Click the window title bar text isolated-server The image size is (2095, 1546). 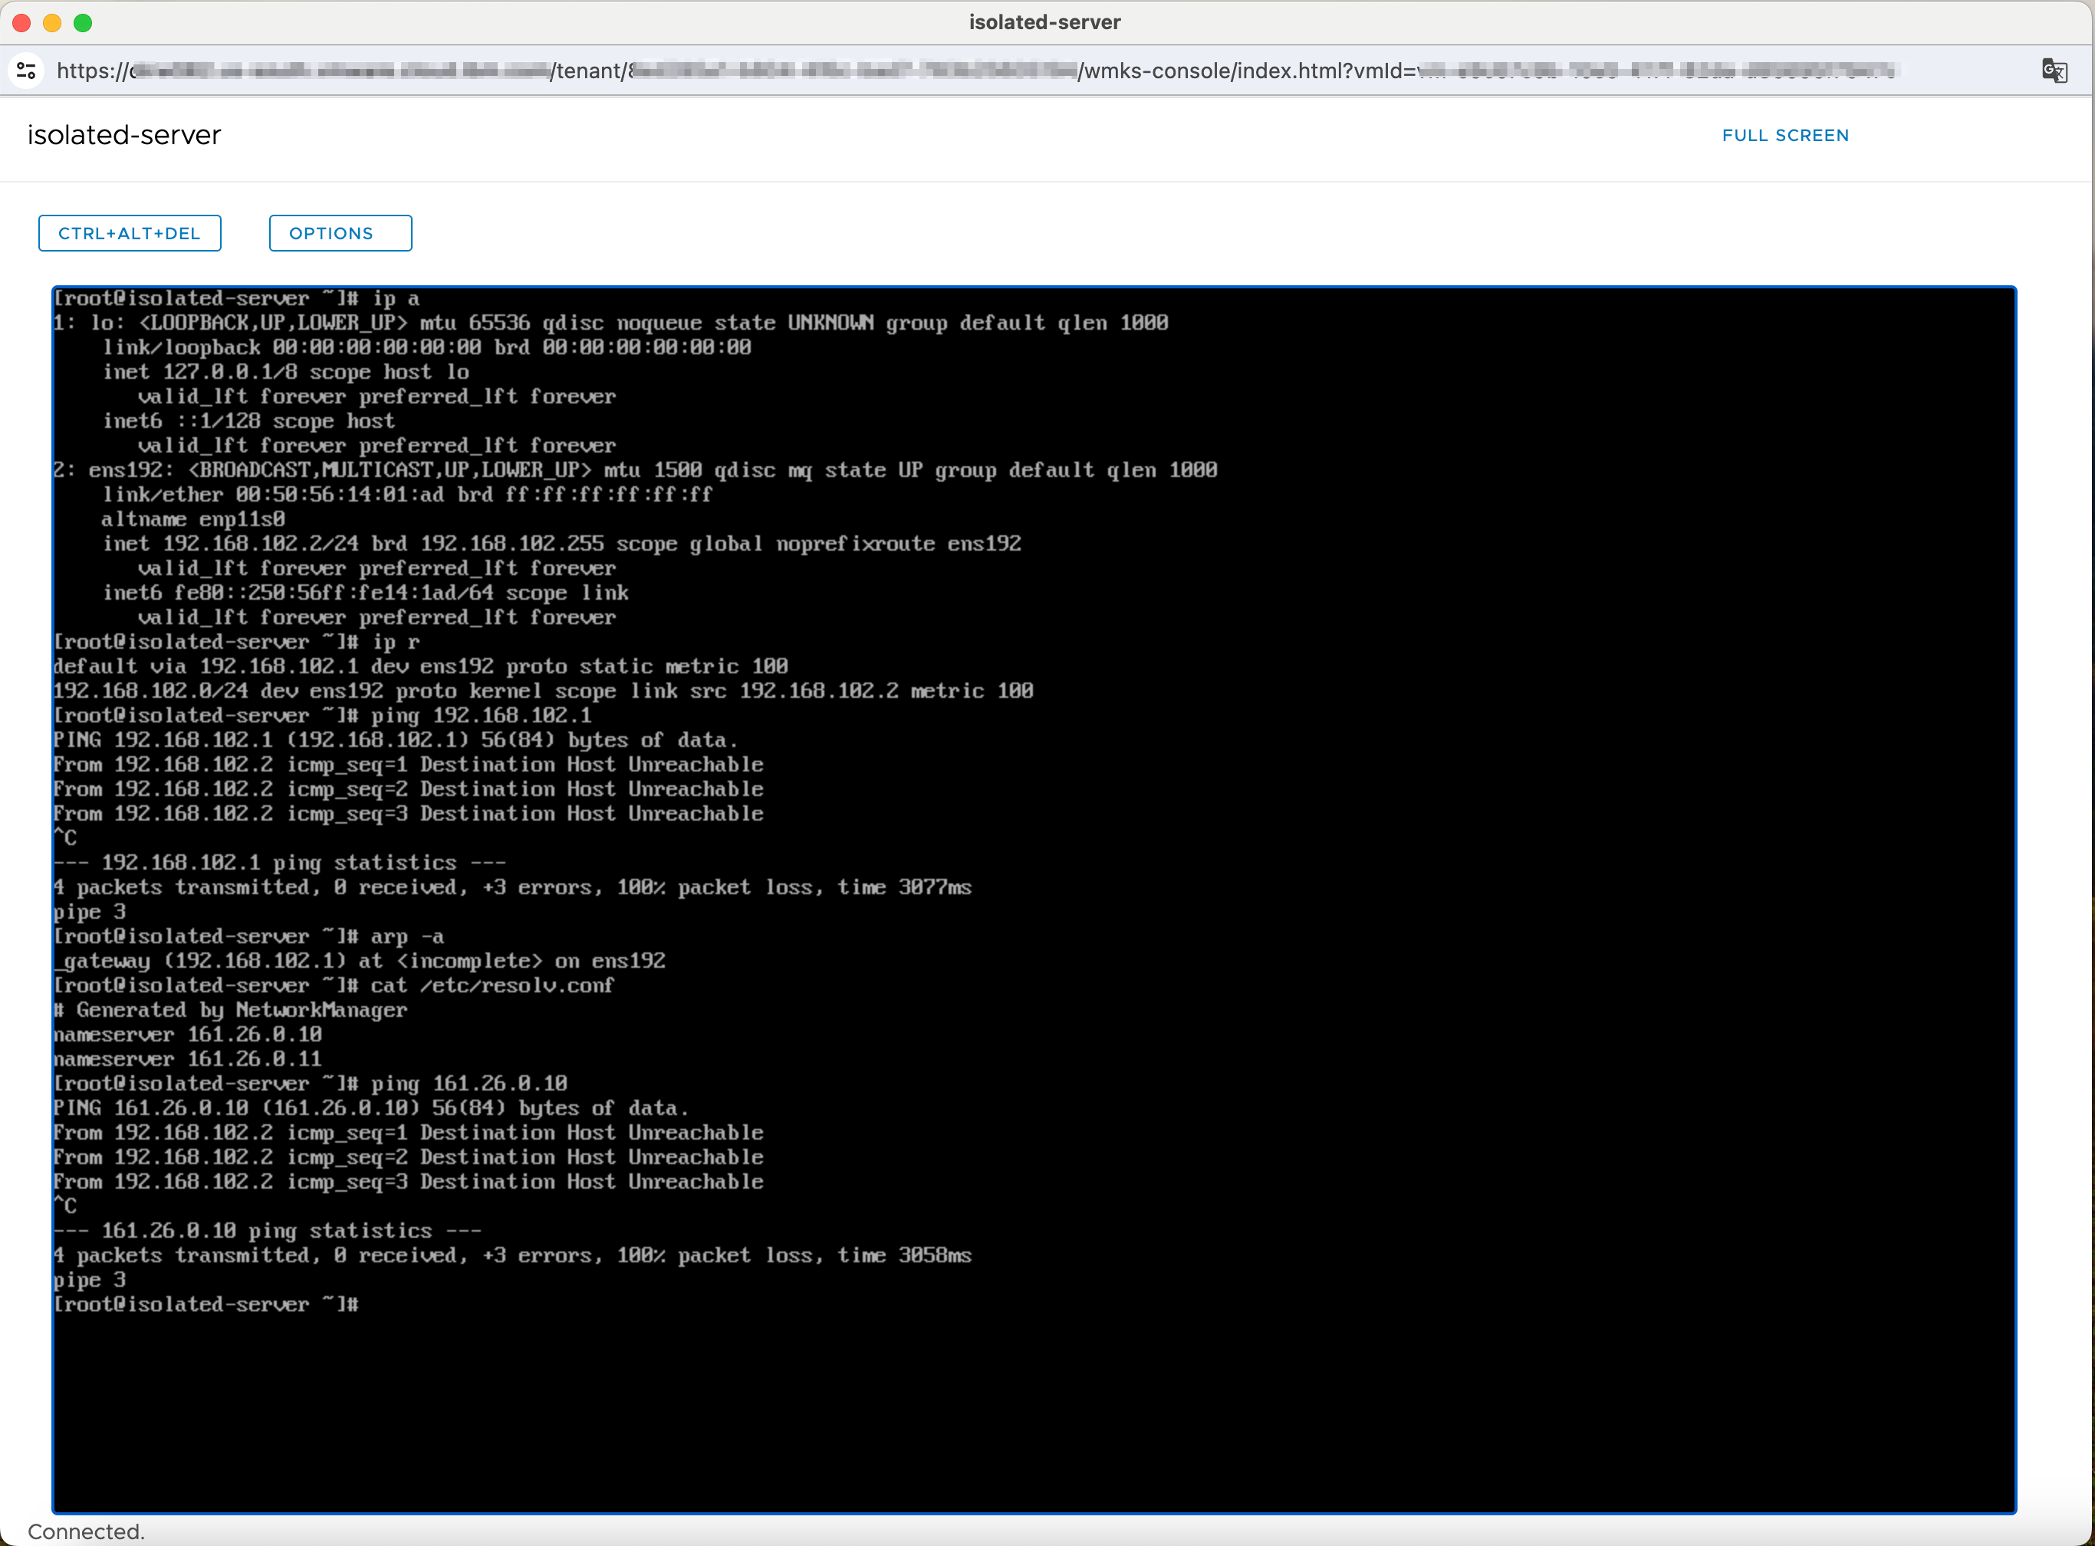click(x=1044, y=22)
